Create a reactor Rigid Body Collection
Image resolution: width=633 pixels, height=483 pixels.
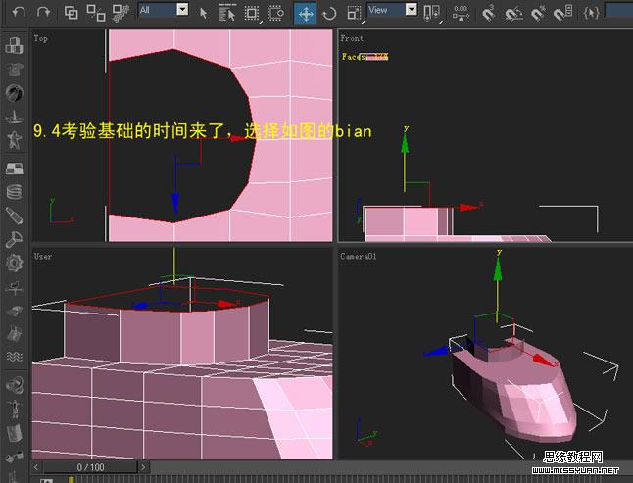coord(14,46)
